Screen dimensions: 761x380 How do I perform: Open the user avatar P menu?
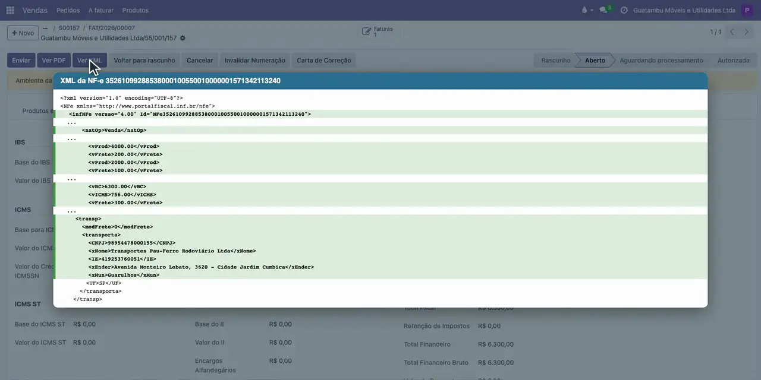tap(747, 10)
